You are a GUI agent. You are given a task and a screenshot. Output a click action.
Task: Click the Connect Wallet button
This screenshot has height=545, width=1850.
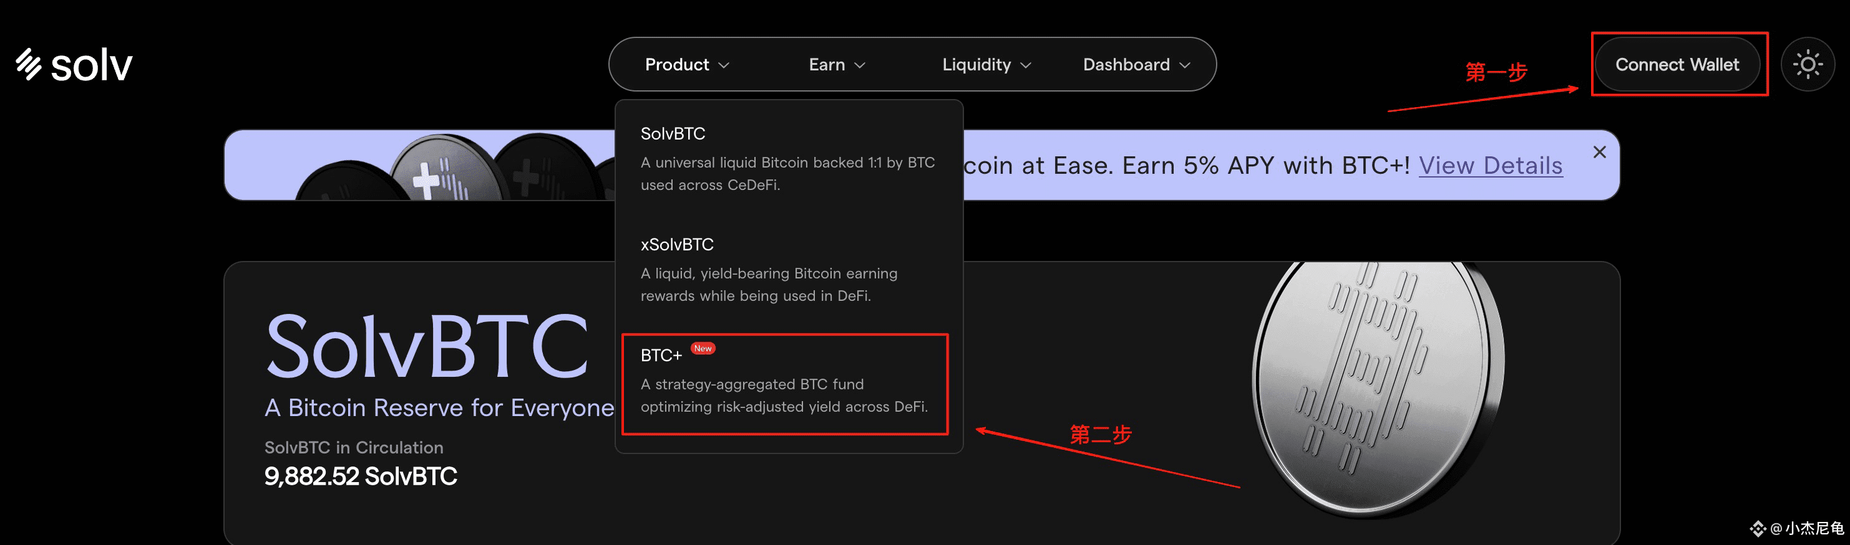(1677, 65)
